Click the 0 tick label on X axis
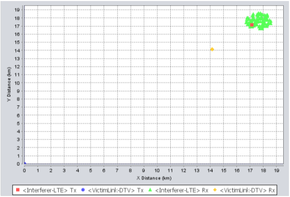290x197 pixels. [x=24, y=171]
